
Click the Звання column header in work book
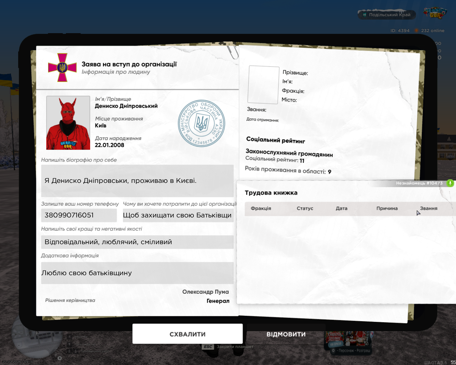[x=429, y=209]
